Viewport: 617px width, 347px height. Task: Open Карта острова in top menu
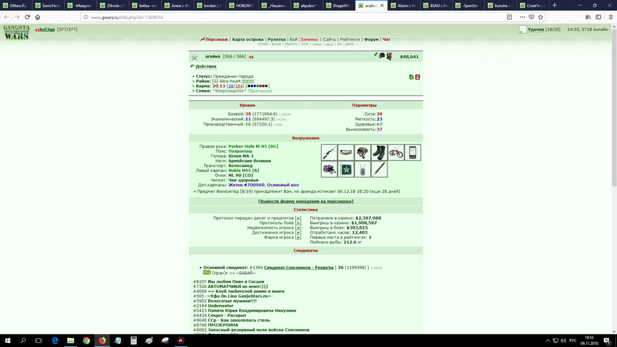[x=247, y=39]
